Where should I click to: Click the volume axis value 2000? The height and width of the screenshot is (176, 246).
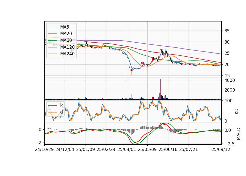230,90
